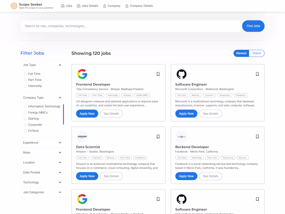Screen dimensions: 285x214
Task: Click the GitHub logo on Software Engineer card
Action: click(181, 74)
